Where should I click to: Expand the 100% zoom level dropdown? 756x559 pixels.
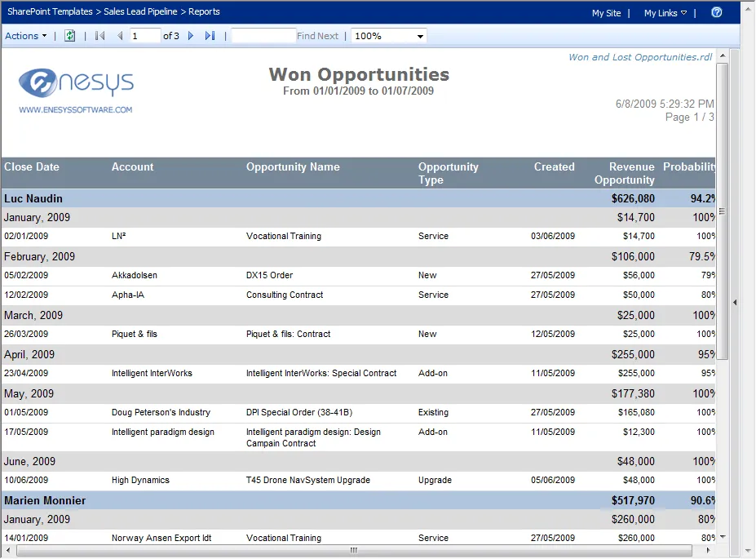(x=420, y=36)
